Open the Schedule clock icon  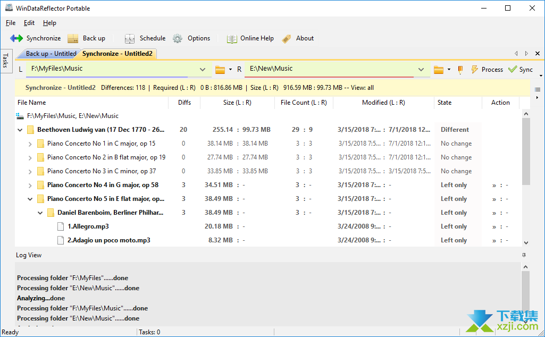pos(130,38)
